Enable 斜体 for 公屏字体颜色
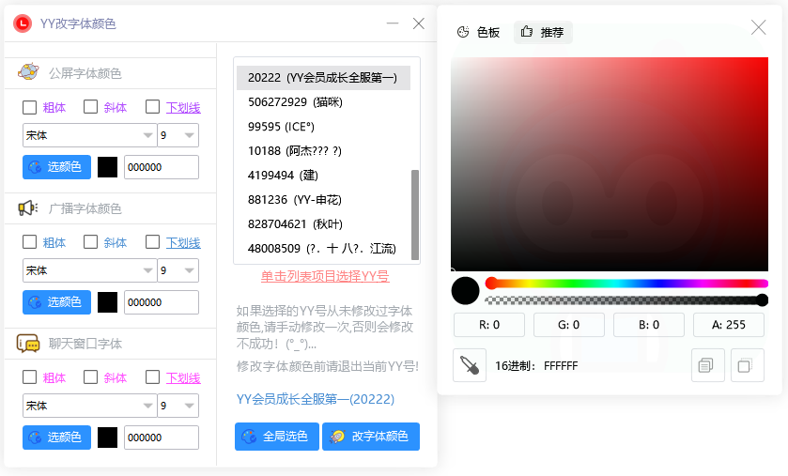The width and height of the screenshot is (788, 476). (90, 107)
